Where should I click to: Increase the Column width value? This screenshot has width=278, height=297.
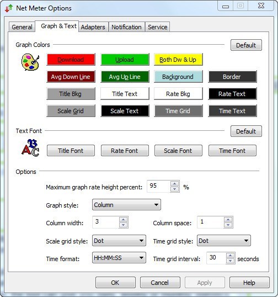pos(124,219)
